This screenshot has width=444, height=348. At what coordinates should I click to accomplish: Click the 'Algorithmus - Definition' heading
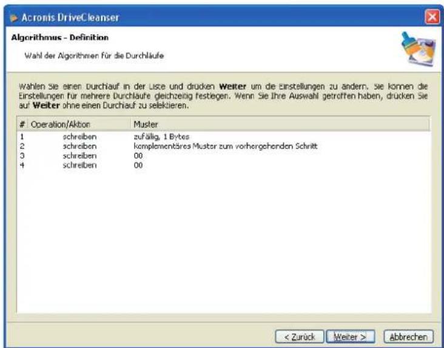click(x=60, y=38)
